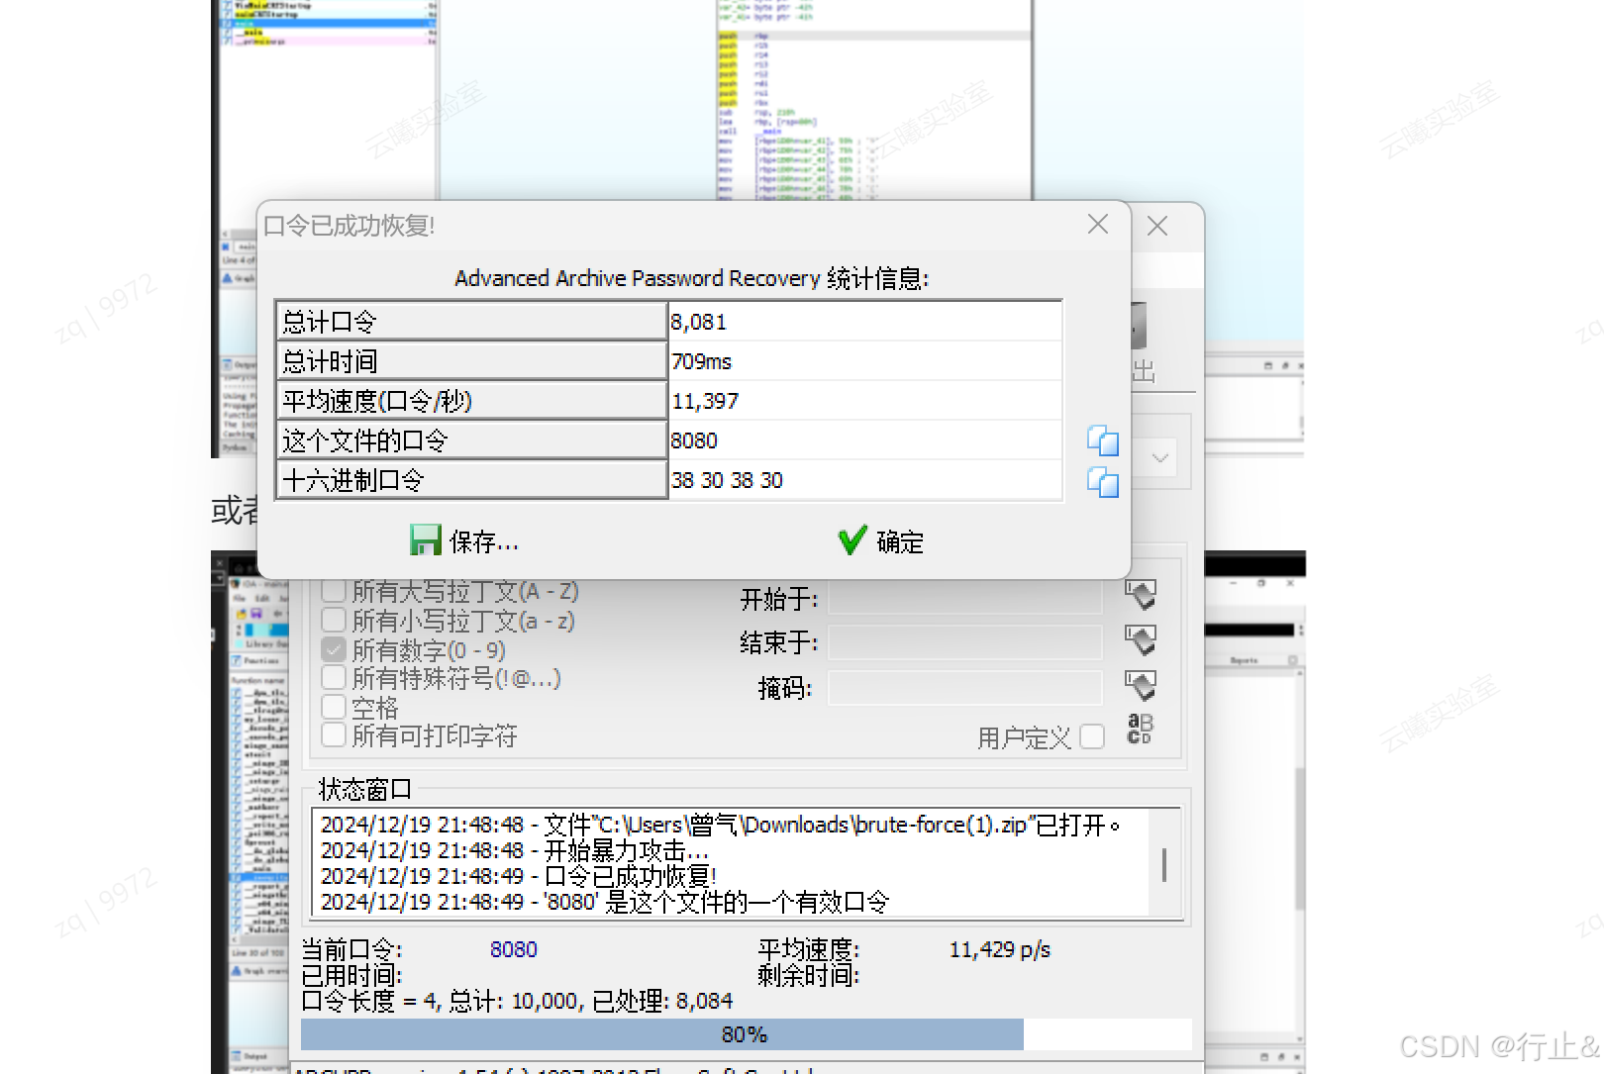Toggle 所有小写拉丁文(a - z) checkbox
Screen dimensions: 1604x1074
tap(334, 621)
